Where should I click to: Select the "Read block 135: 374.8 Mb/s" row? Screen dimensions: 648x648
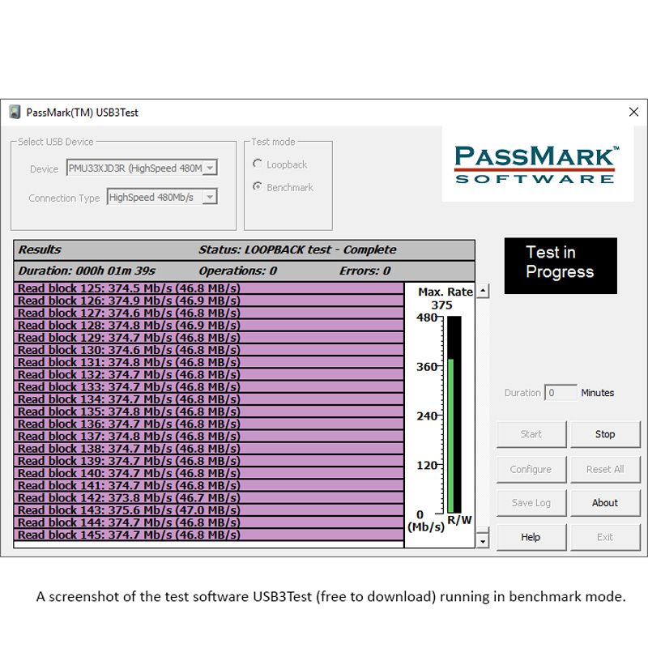(x=209, y=411)
